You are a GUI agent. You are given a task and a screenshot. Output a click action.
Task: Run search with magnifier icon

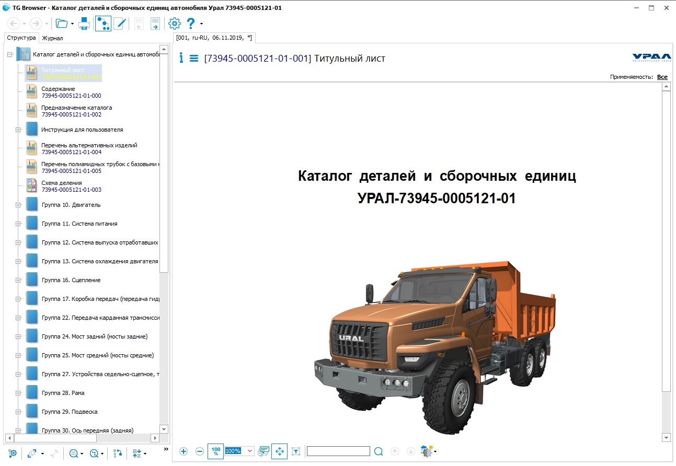point(379,451)
